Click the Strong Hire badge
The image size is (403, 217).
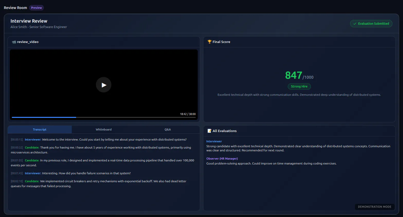(299, 86)
